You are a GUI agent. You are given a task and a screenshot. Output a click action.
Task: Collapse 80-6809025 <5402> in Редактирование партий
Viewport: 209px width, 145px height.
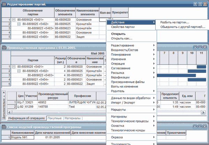point(19,24)
